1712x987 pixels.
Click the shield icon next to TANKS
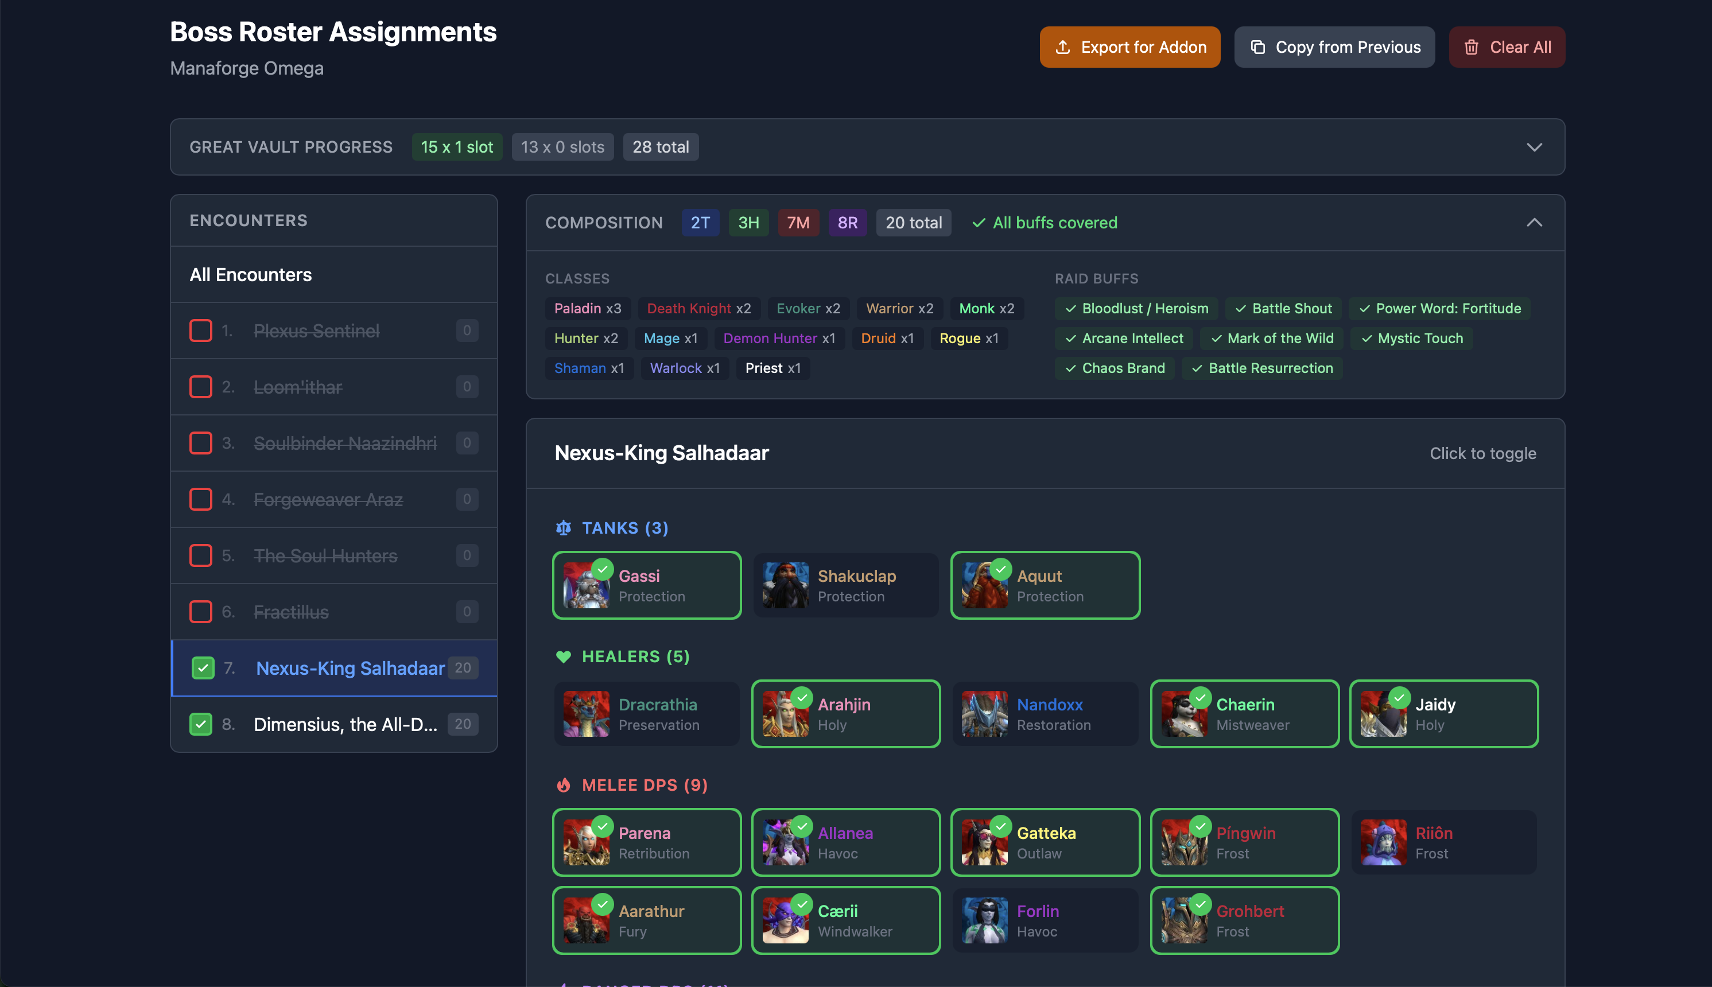(x=564, y=527)
